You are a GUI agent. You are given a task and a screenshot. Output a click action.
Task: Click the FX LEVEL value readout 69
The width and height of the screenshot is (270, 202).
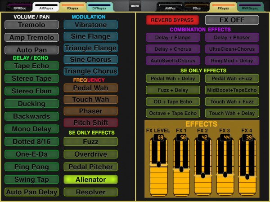coord(159,137)
